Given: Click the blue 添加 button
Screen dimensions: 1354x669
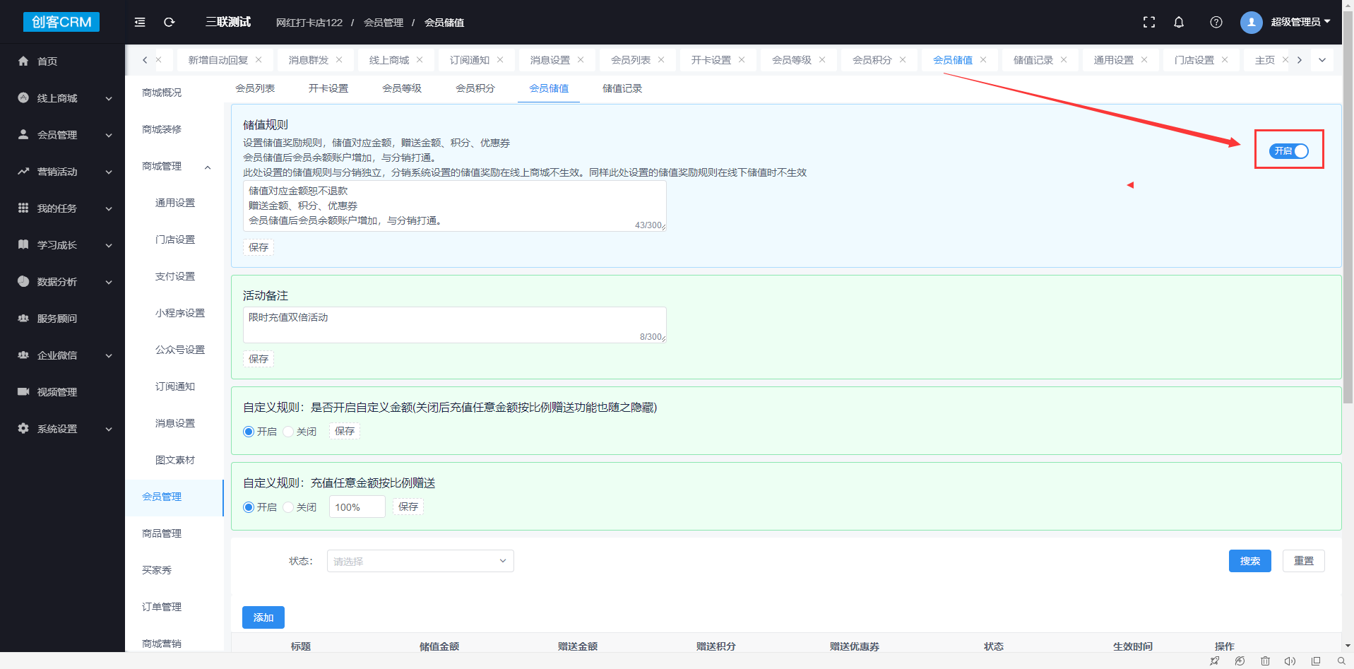Looking at the screenshot, I should coord(263,617).
